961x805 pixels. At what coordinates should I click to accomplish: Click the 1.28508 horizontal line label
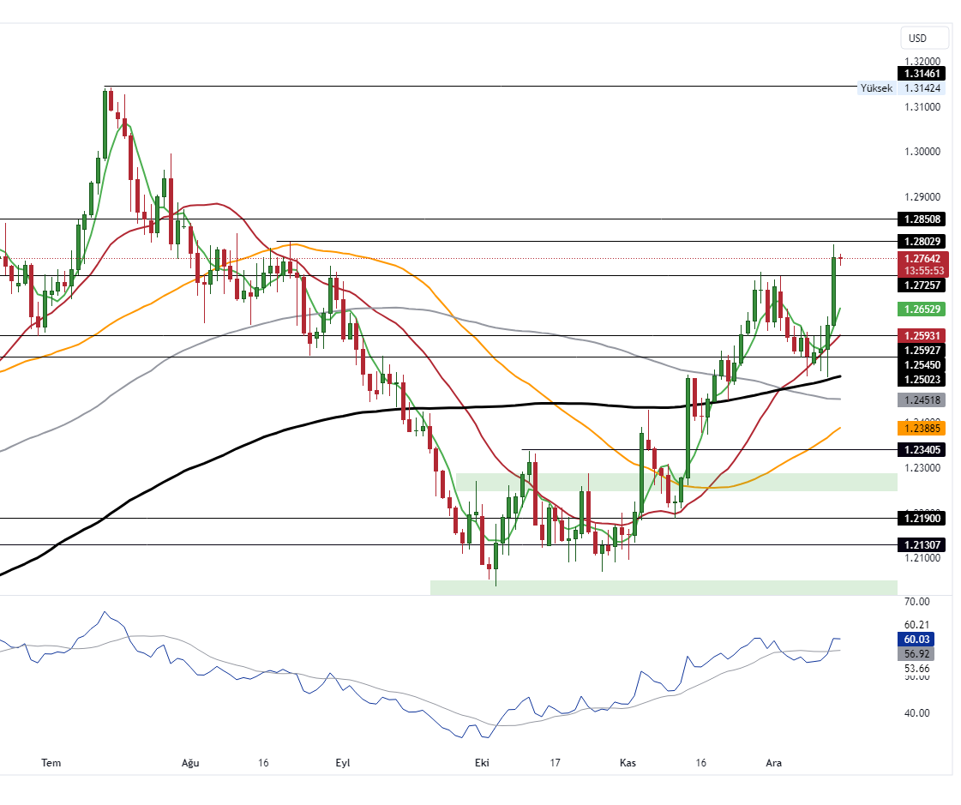point(924,219)
